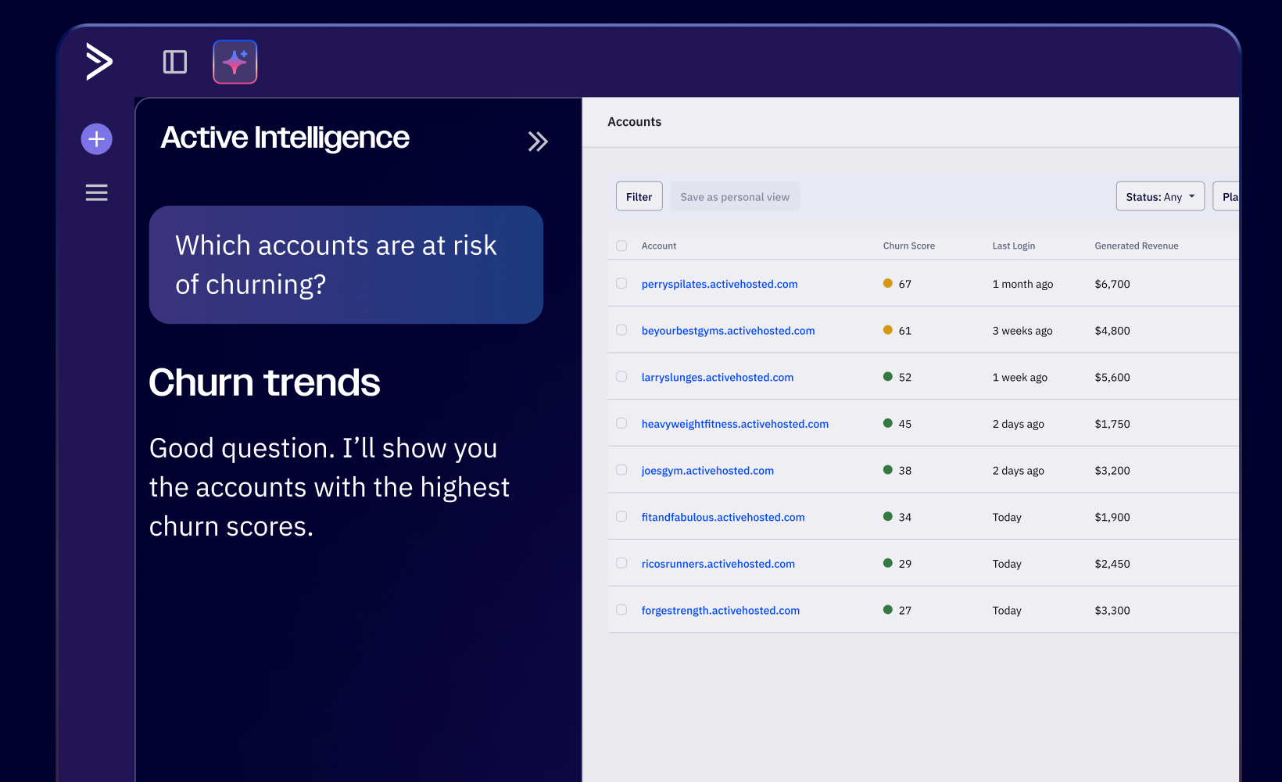Sort by the Last Login column header

1013,246
